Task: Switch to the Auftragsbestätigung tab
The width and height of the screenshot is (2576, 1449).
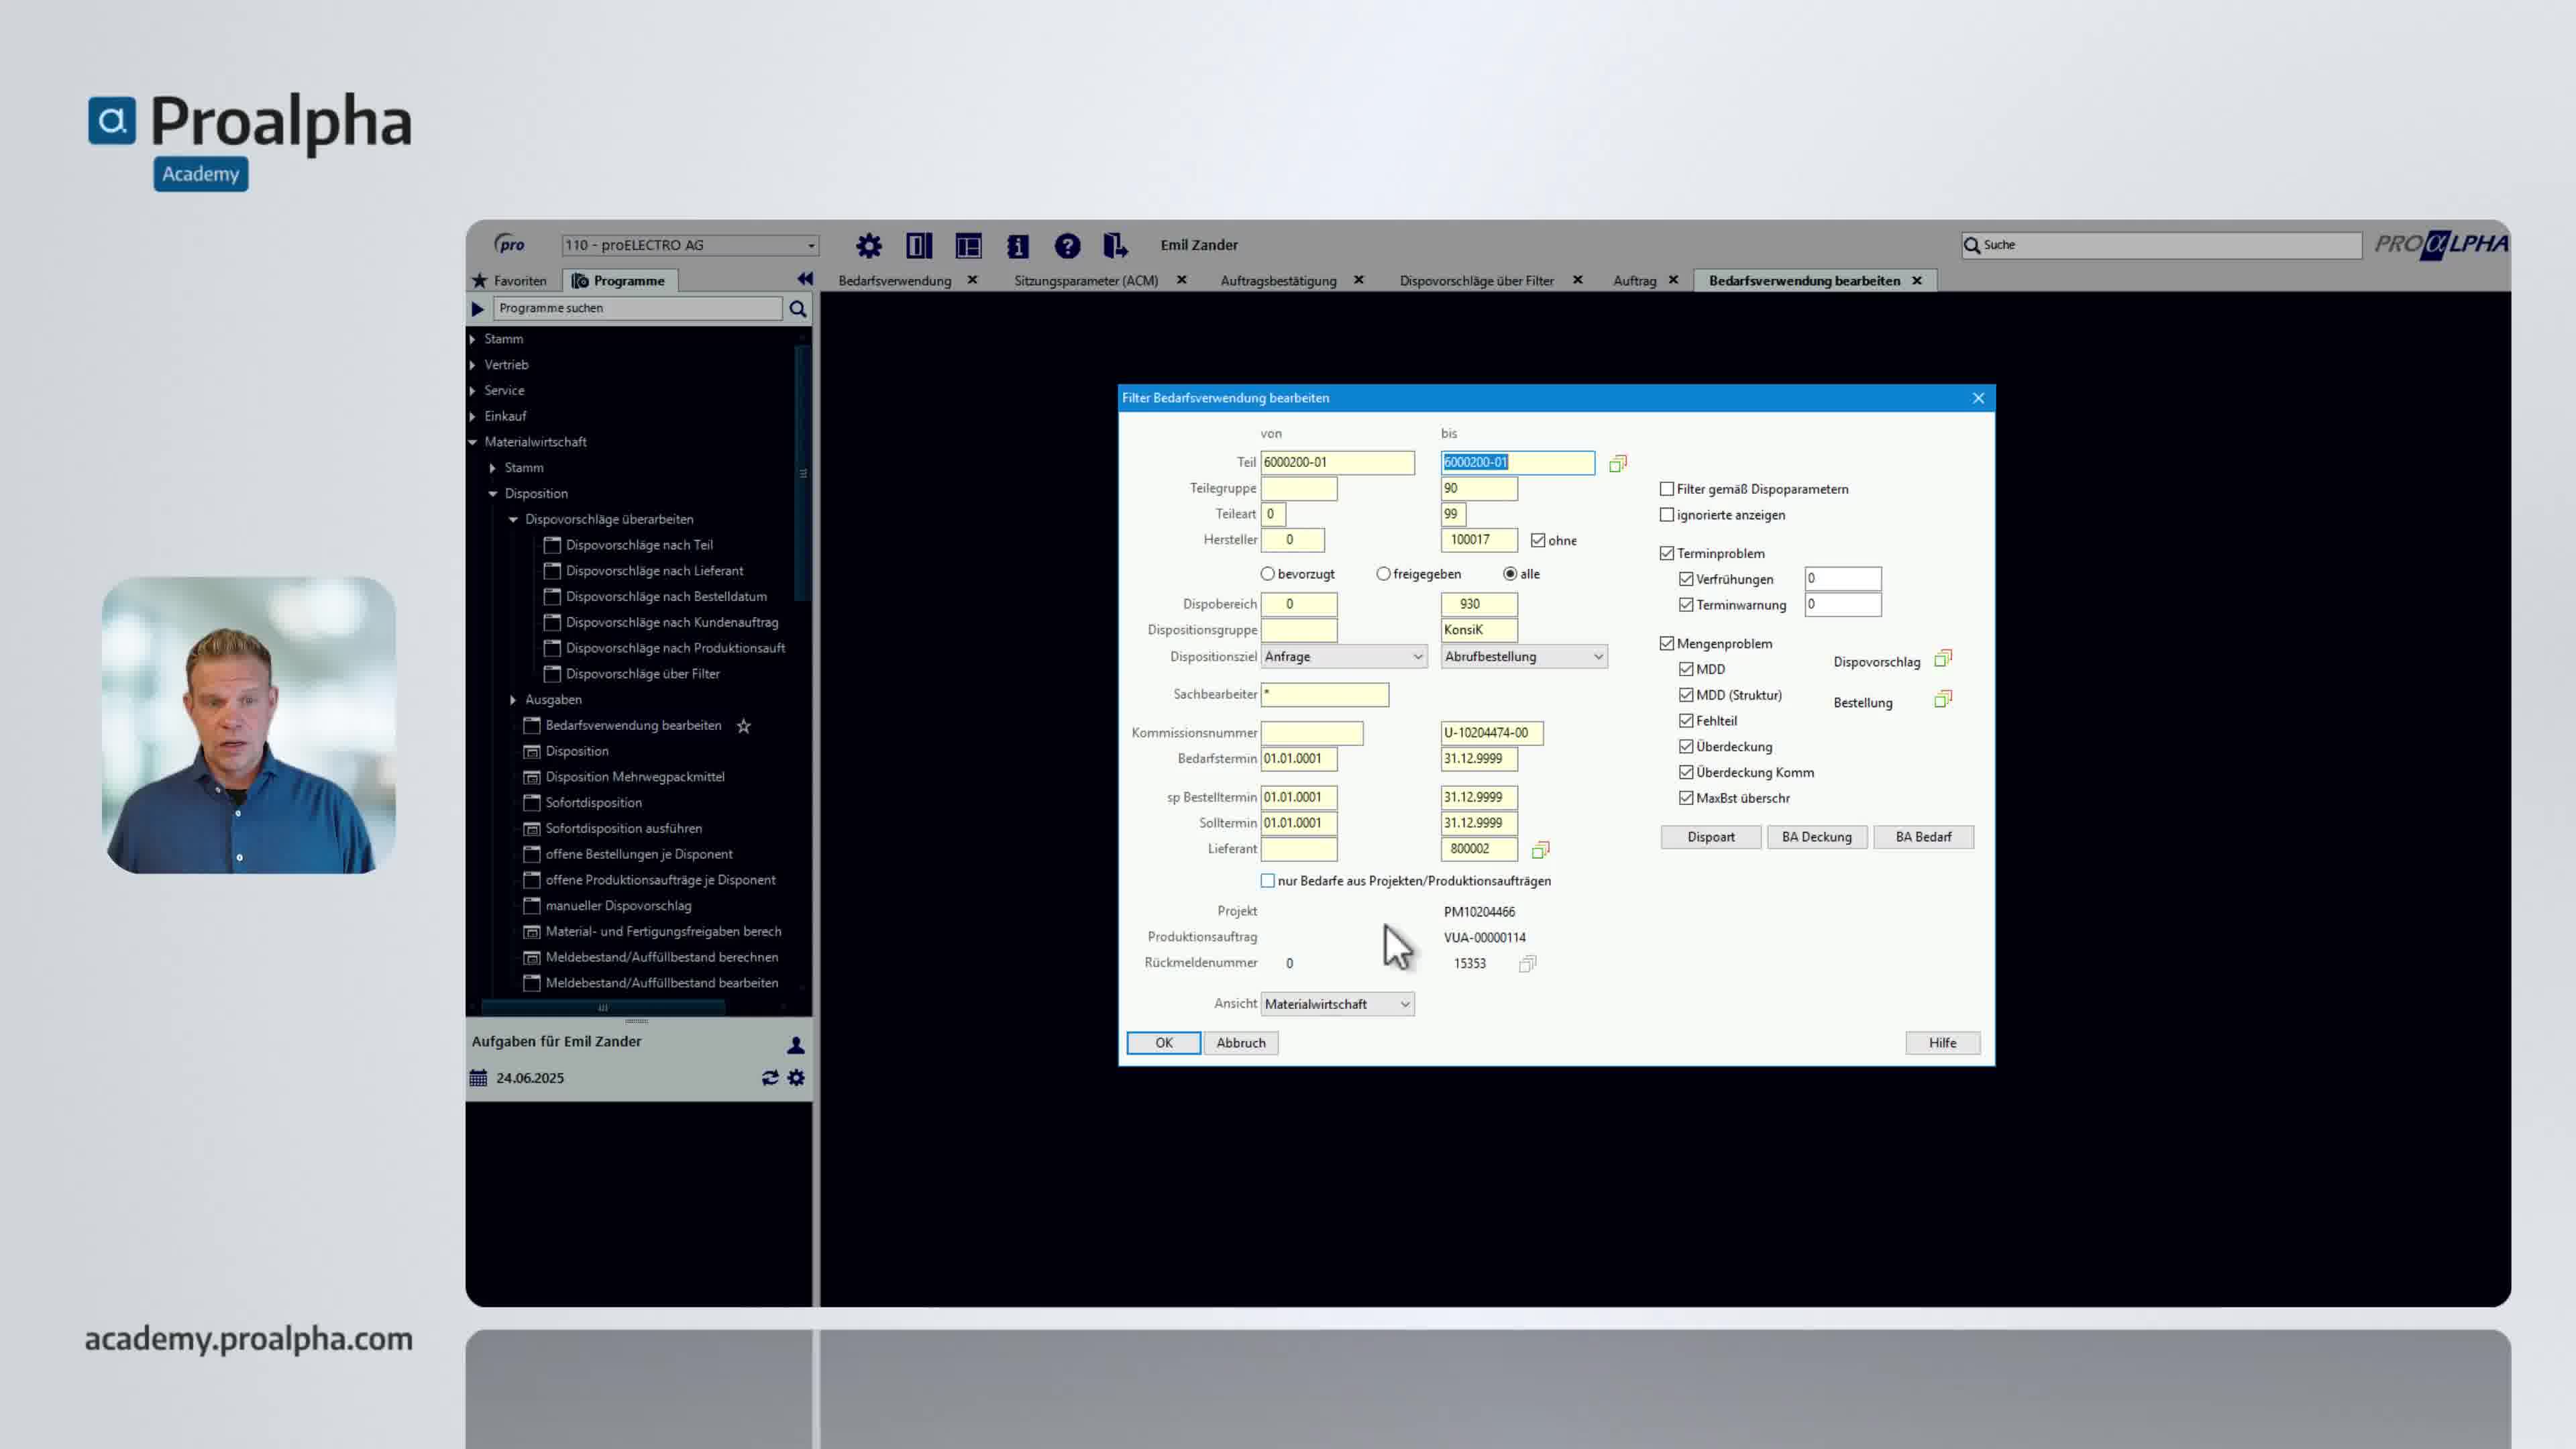Action: point(1278,281)
